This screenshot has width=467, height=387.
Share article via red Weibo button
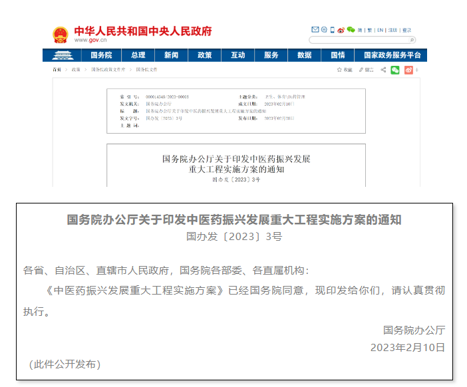point(408,70)
